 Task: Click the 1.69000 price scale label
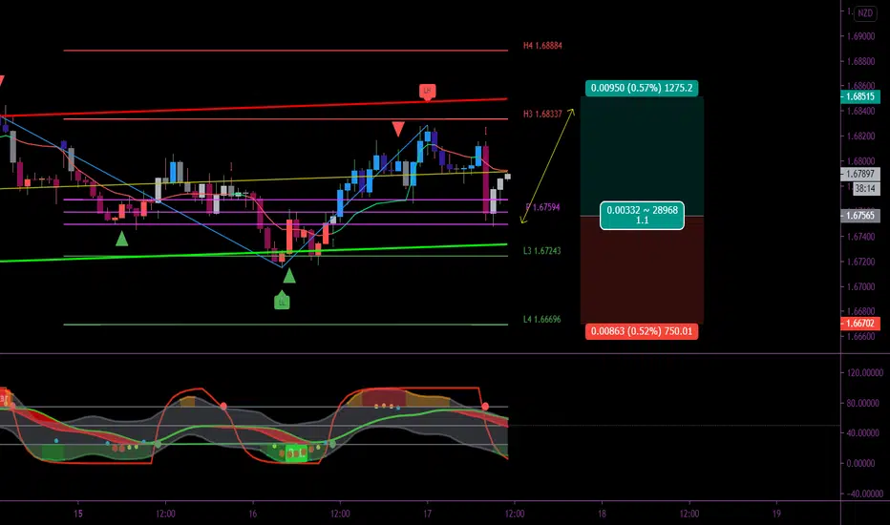860,36
